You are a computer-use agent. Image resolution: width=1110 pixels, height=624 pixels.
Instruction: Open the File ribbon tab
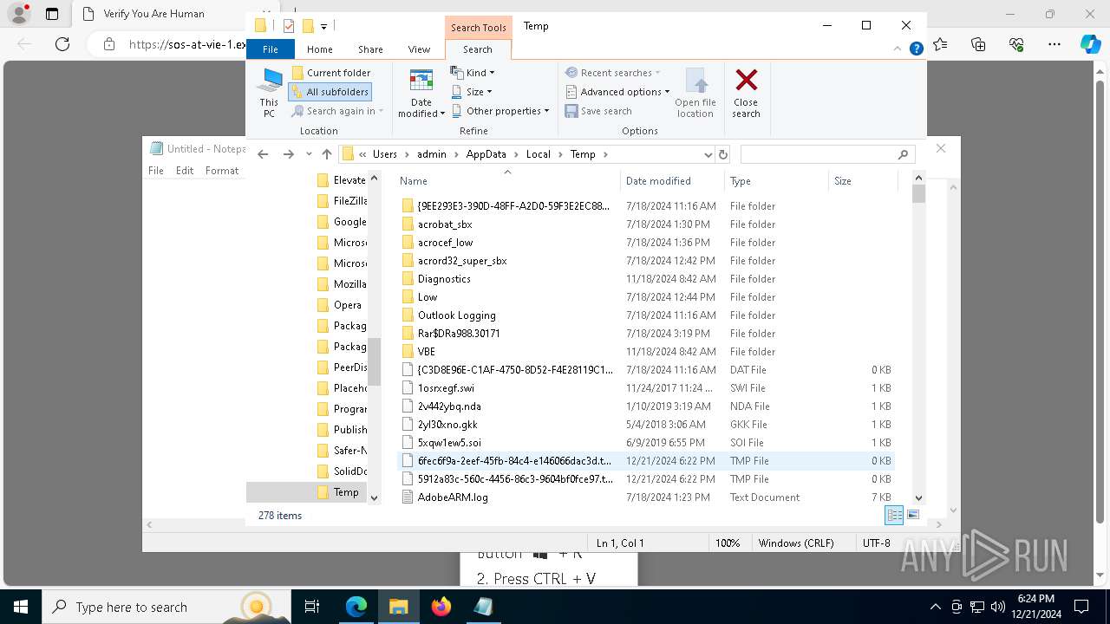pos(271,49)
